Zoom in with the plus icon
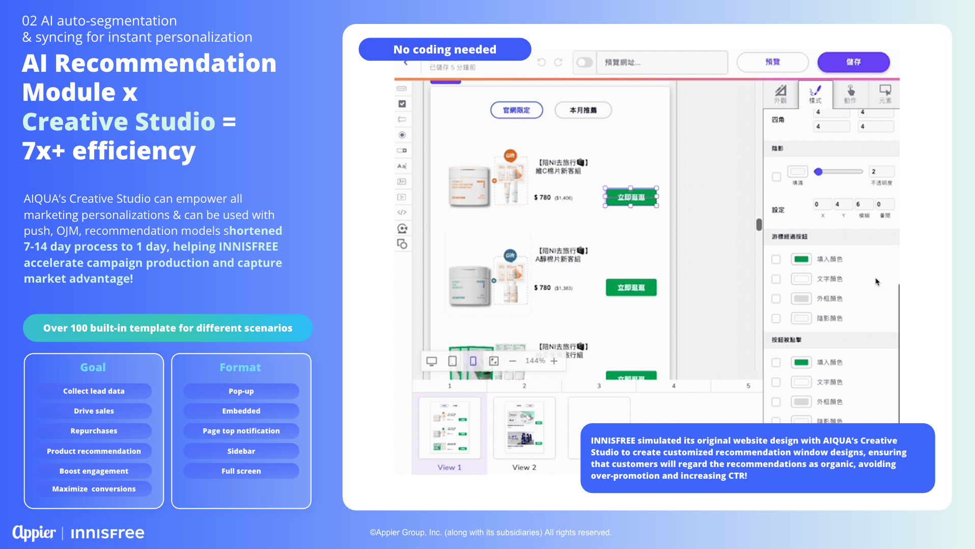The width and height of the screenshot is (975, 549). pyautogui.click(x=554, y=361)
